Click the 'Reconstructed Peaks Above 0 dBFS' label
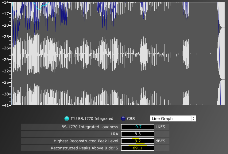The height and width of the screenshot is (154, 228). (x=84, y=148)
